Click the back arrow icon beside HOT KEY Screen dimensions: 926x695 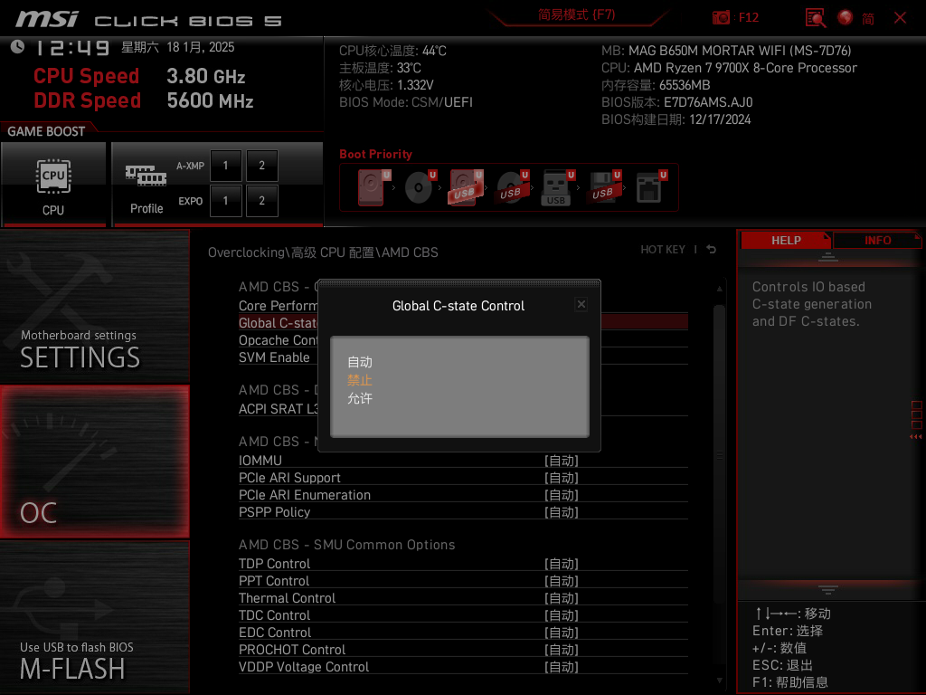point(711,250)
